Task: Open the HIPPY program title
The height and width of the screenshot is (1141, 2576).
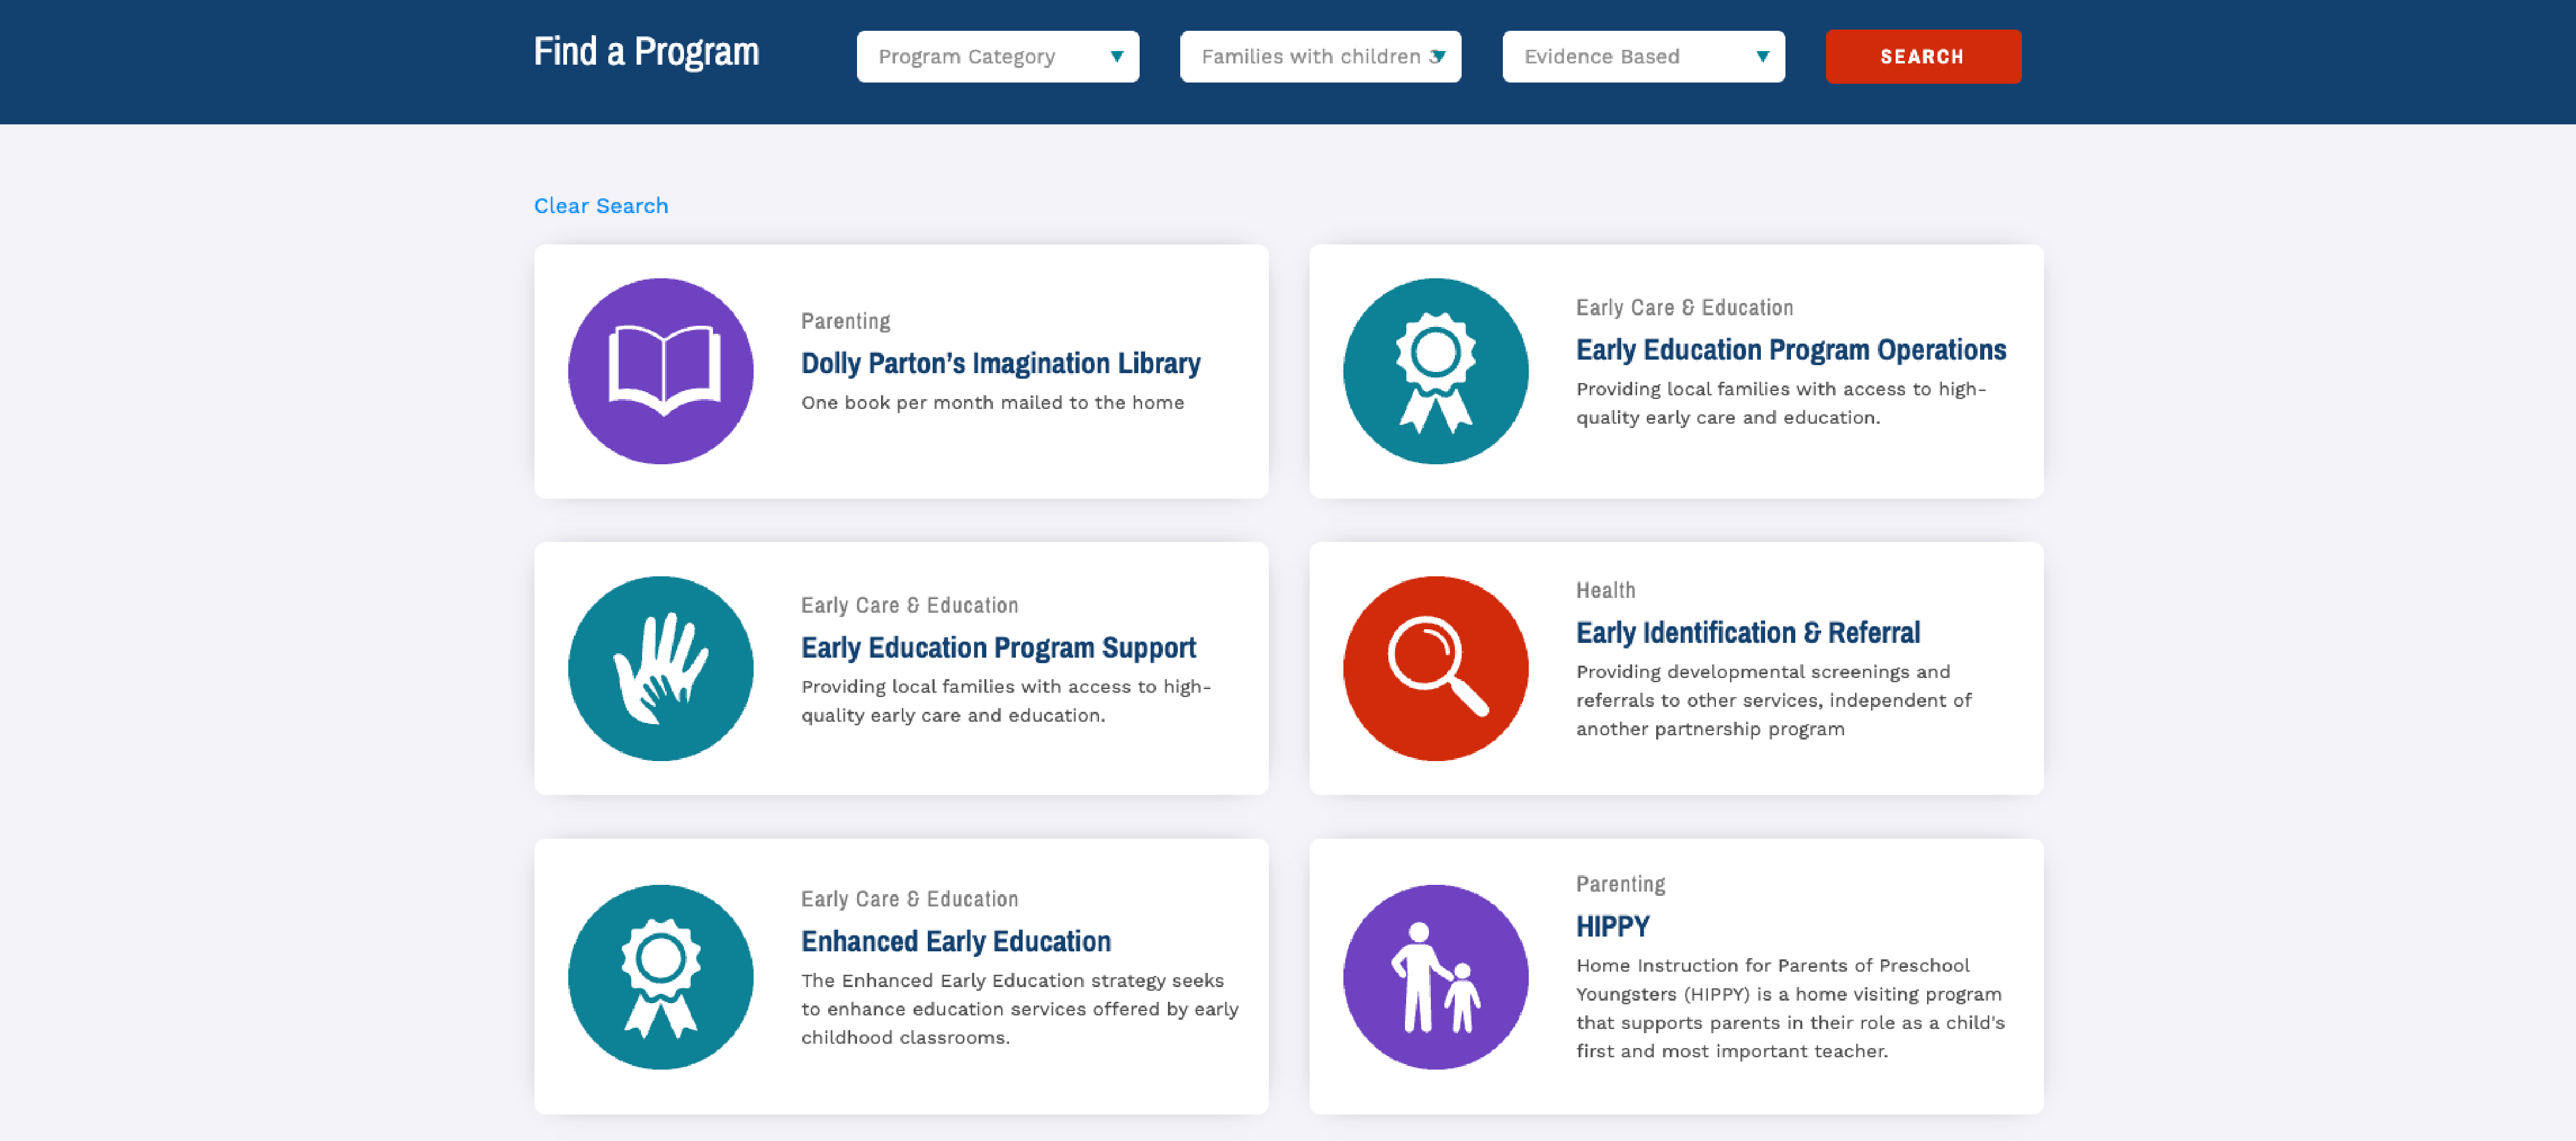Action: point(1612,926)
